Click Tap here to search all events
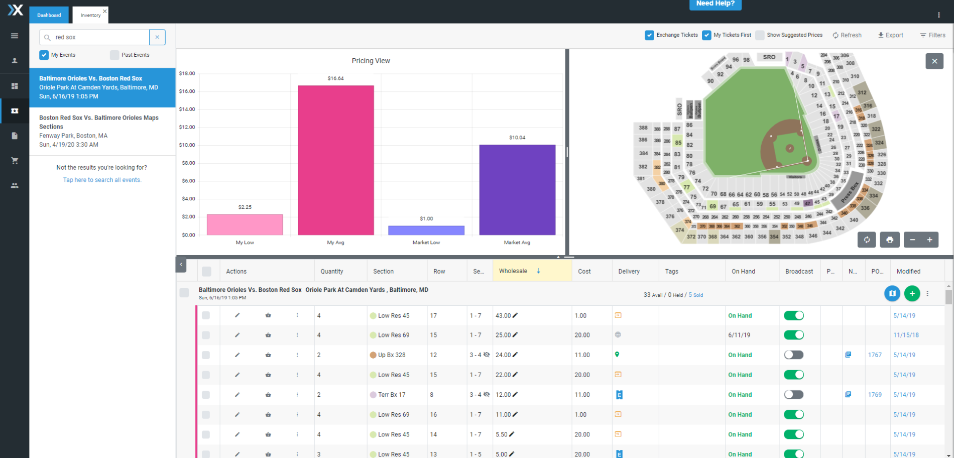Screen dimensions: 954x458 tap(102, 180)
